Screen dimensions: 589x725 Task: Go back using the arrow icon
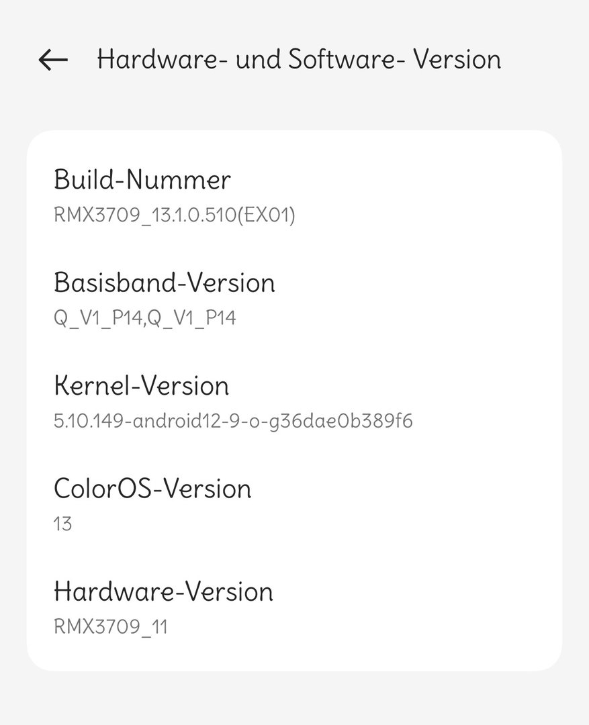coord(53,60)
